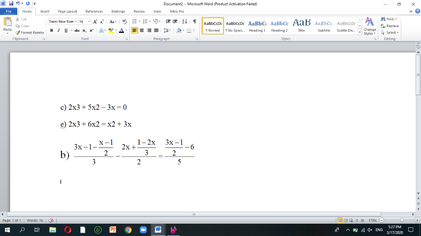Switch to the Nitro Pro tab

pos(177,11)
